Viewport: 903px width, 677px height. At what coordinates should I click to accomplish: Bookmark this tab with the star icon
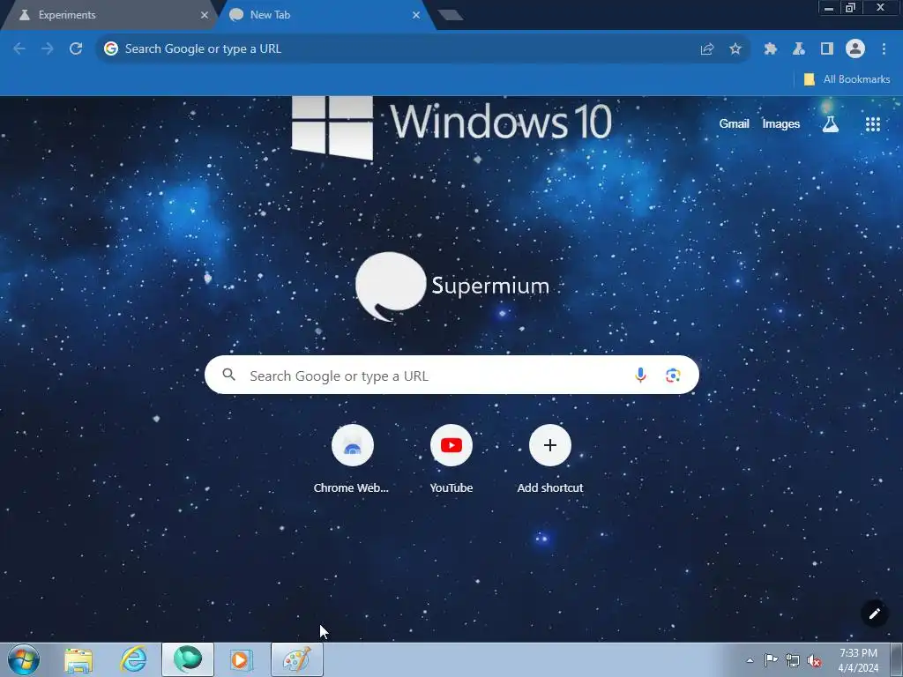[x=735, y=49]
